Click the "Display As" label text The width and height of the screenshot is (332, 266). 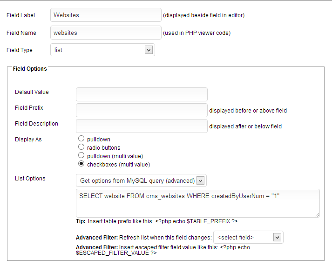[28, 140]
